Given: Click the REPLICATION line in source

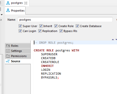Looking at the screenshot, I should (x=51, y=74).
